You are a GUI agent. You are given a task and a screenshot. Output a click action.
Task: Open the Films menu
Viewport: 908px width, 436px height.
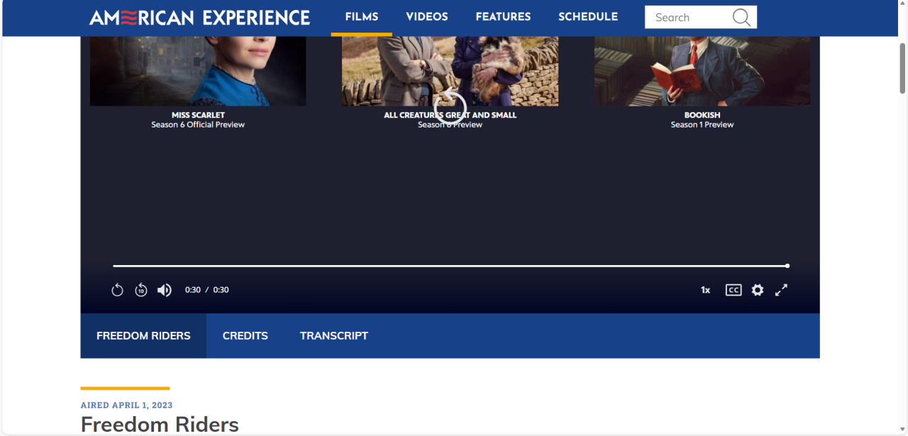click(362, 17)
